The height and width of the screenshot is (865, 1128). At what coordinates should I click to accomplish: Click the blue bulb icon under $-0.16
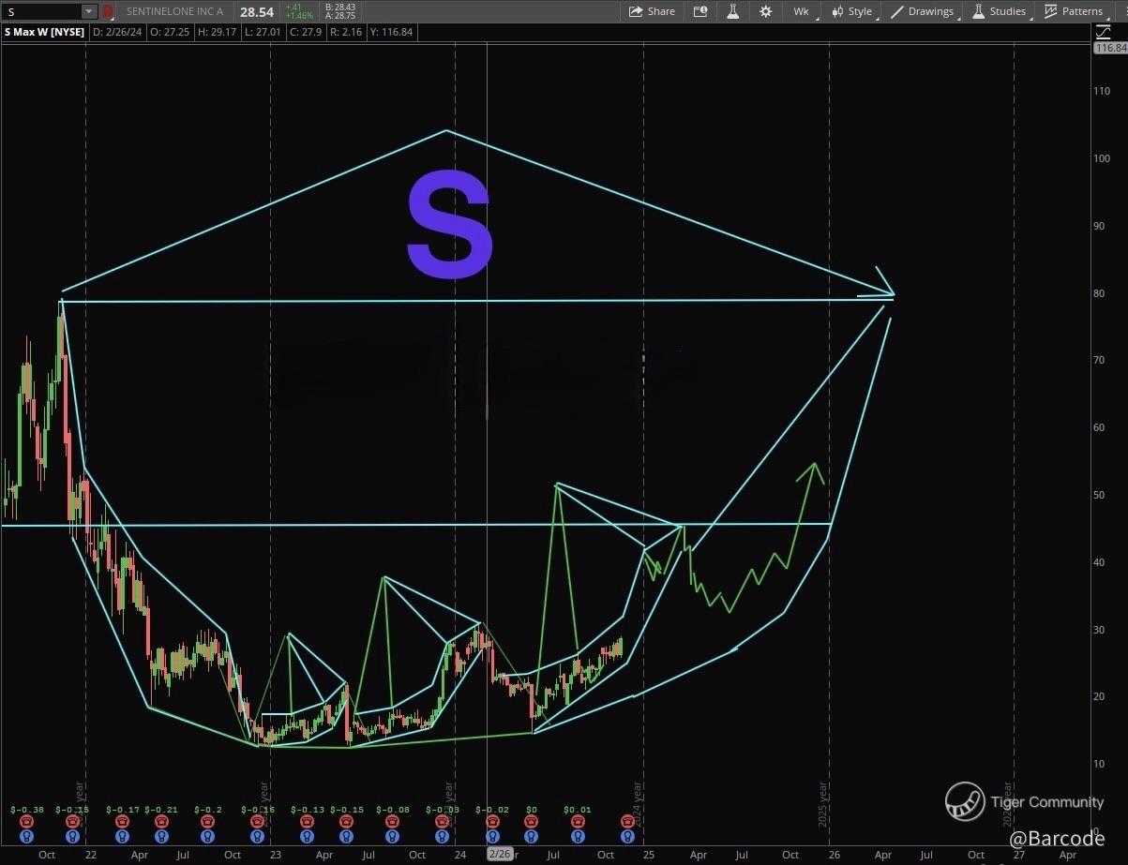[257, 835]
